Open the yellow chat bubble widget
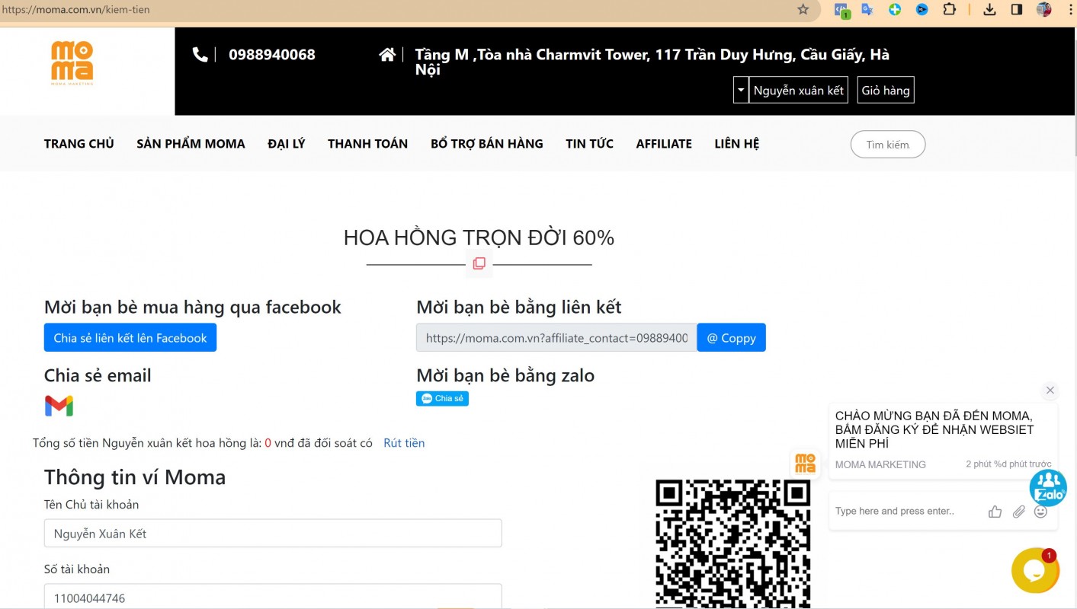Image resolution: width=1077 pixels, height=609 pixels. pos(1035,570)
